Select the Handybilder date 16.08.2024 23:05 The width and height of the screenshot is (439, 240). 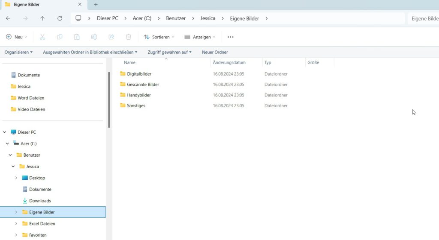pyautogui.click(x=229, y=95)
